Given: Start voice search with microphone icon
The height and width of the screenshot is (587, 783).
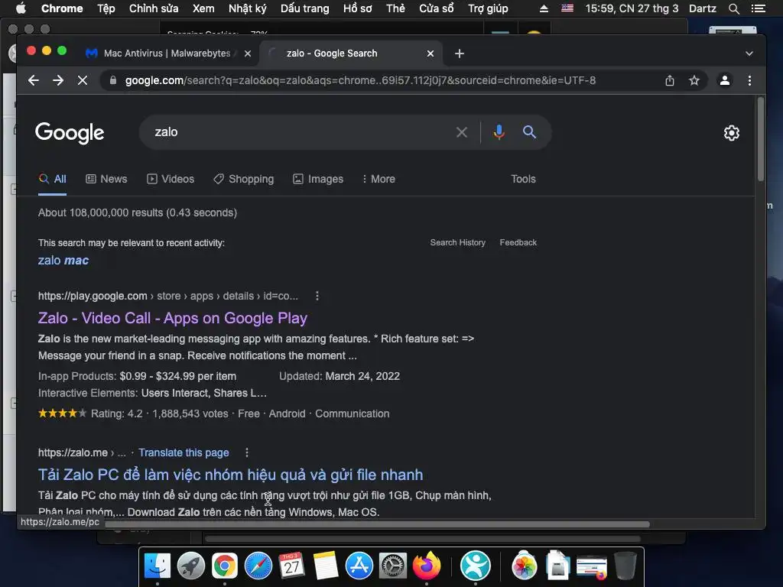Looking at the screenshot, I should click(499, 132).
